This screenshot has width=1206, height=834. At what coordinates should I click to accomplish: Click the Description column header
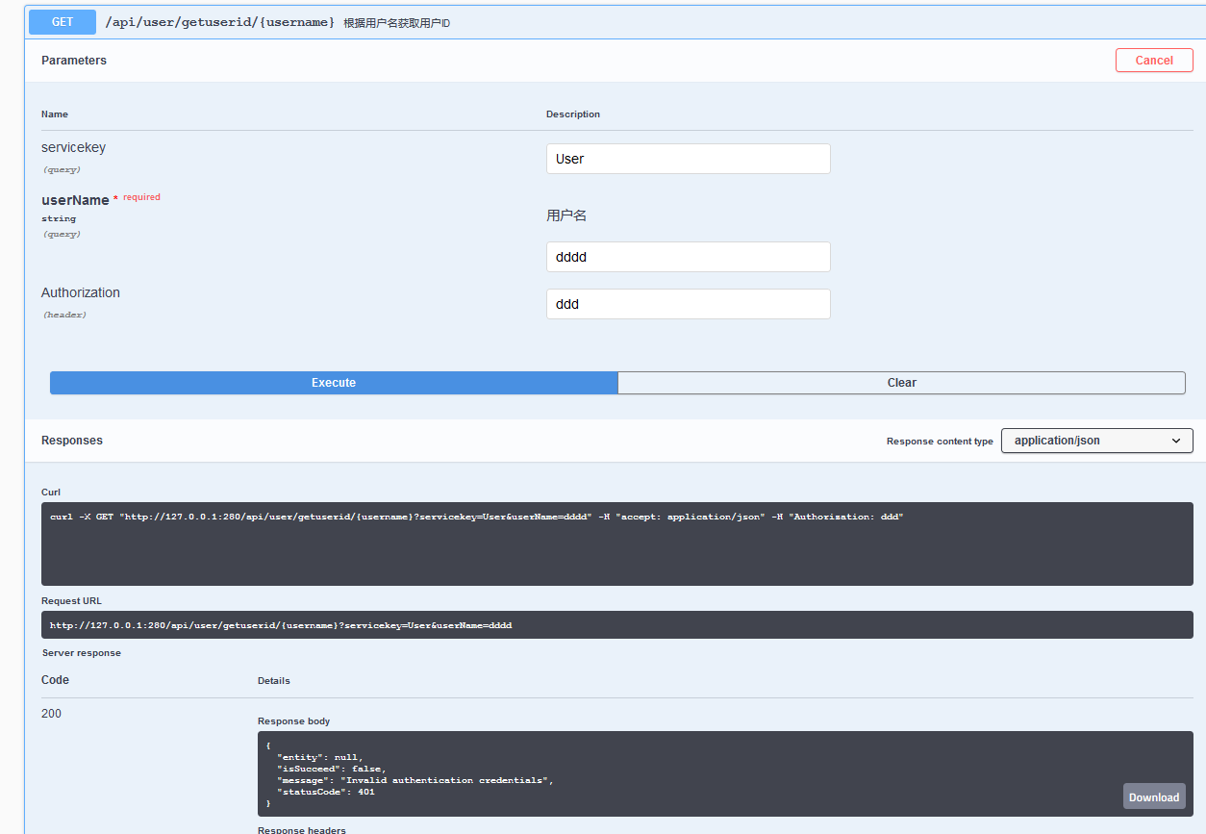click(573, 114)
